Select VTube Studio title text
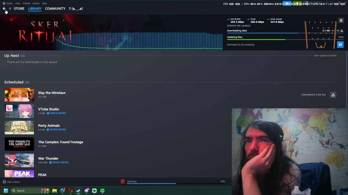Screen dimensions: 348x195 [x=48, y=109]
